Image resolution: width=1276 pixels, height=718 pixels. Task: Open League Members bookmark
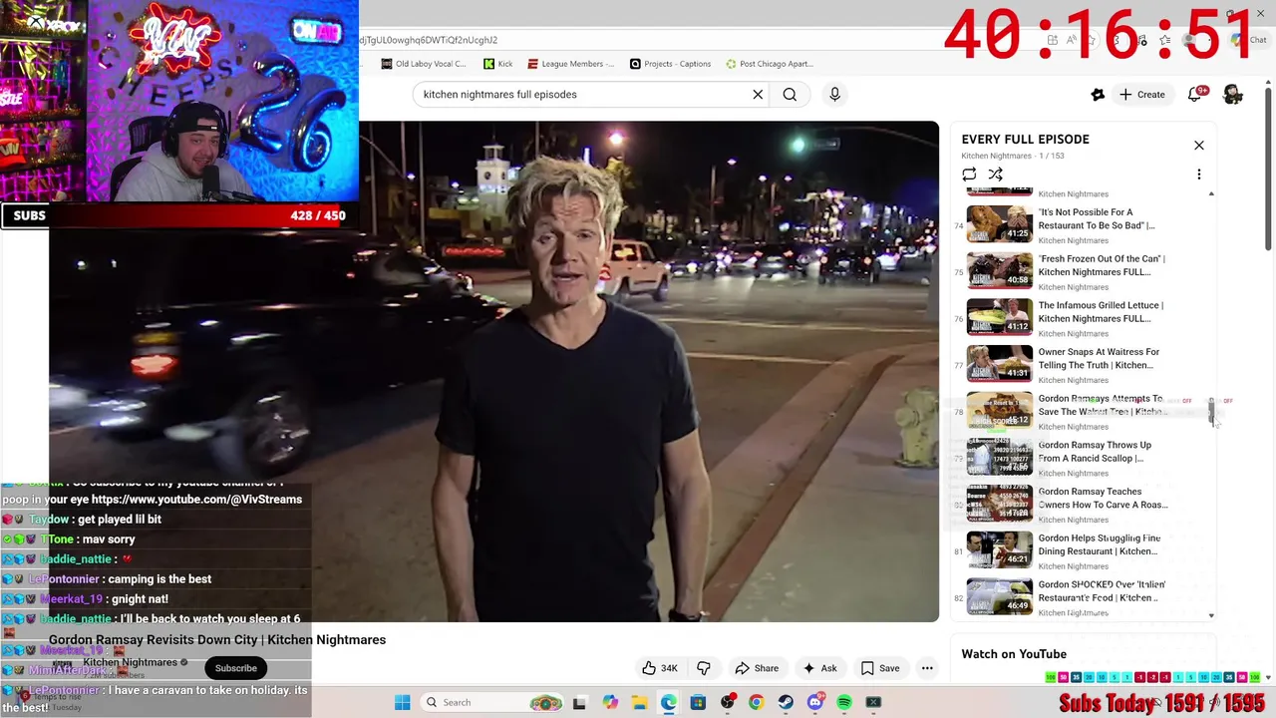coord(572,64)
